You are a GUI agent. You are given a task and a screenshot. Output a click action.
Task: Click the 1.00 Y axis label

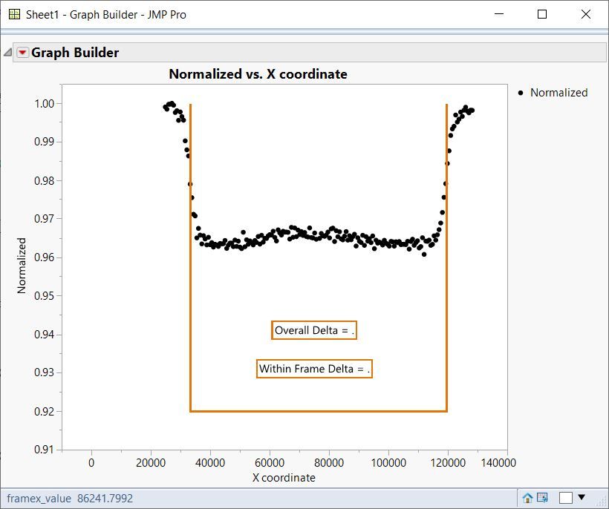click(x=45, y=104)
